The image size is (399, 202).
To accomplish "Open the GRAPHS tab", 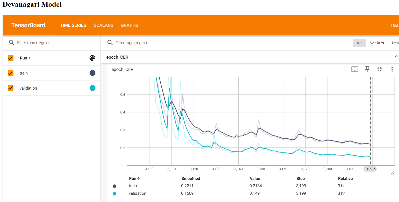I will coord(129,25).
